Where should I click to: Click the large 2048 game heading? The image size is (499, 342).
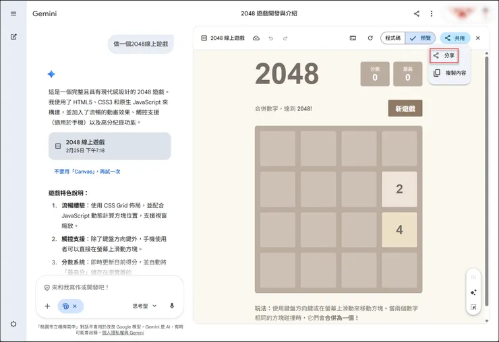pos(287,74)
